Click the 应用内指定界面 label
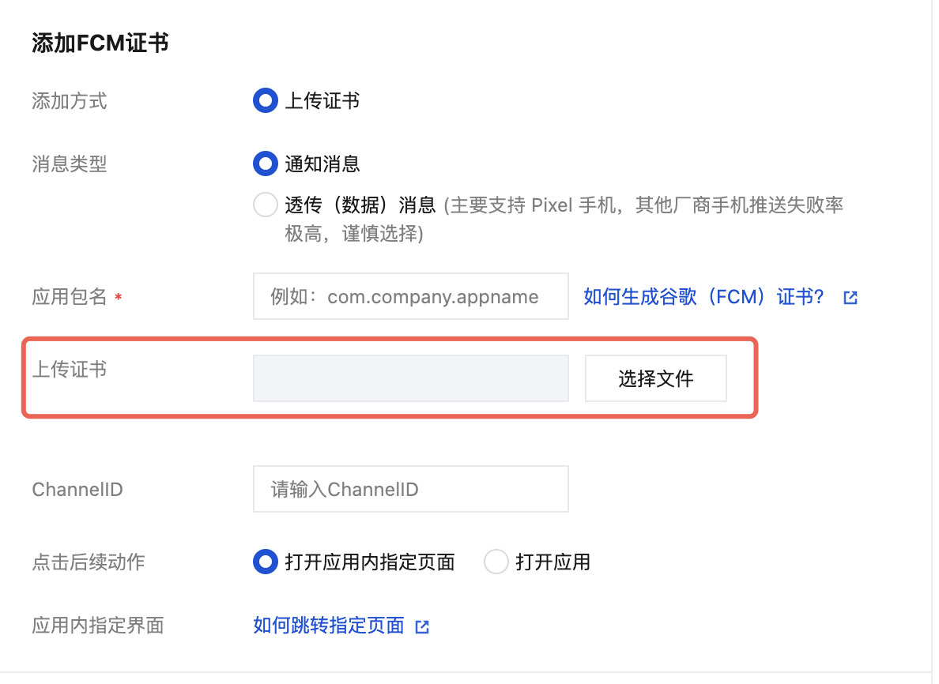 click(x=98, y=626)
